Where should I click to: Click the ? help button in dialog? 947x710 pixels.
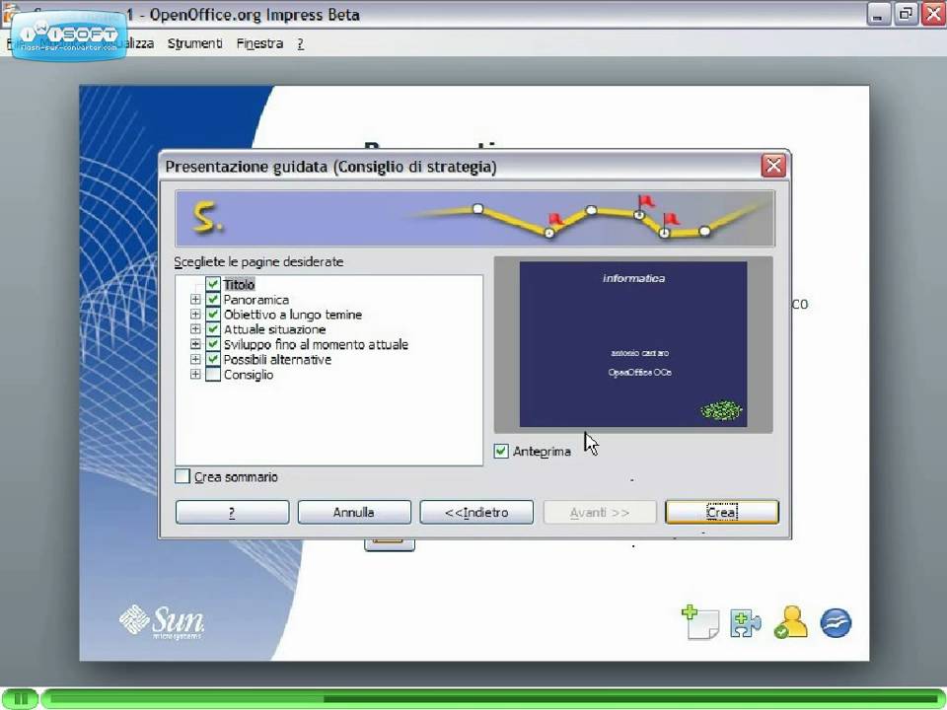point(232,512)
